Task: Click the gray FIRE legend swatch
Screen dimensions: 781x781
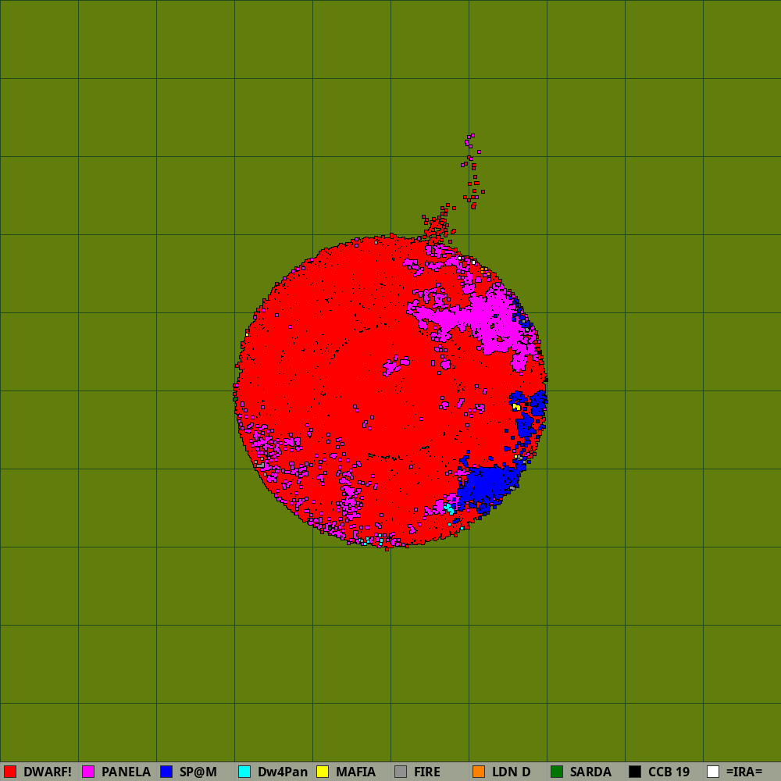Action: point(401,772)
